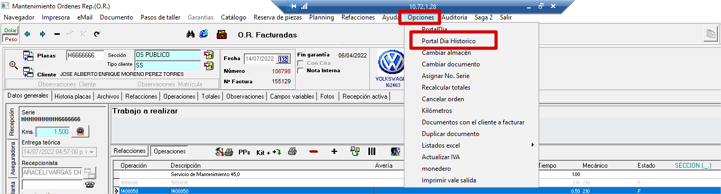Screen dimensions: 721x194
Task: Click the Internet Explorer browser icon
Action: (204, 34)
